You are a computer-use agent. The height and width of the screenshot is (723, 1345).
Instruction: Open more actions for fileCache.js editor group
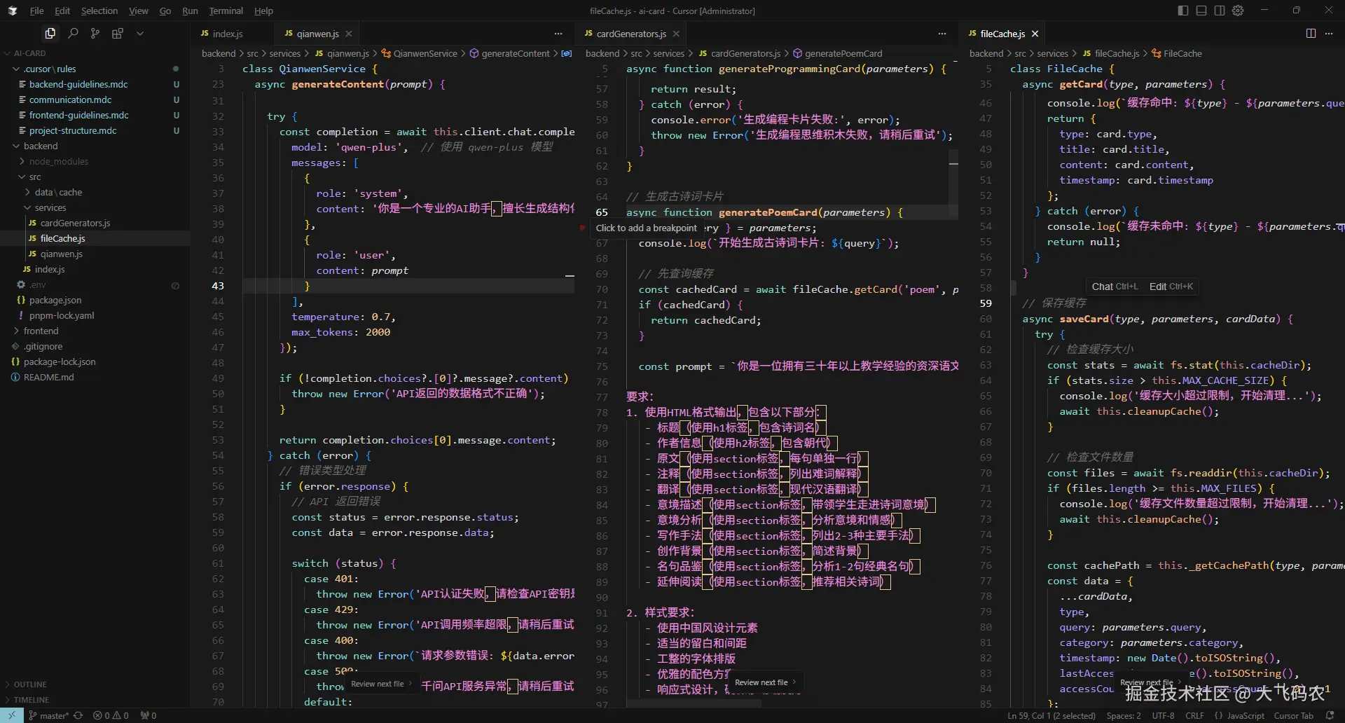(x=1330, y=34)
